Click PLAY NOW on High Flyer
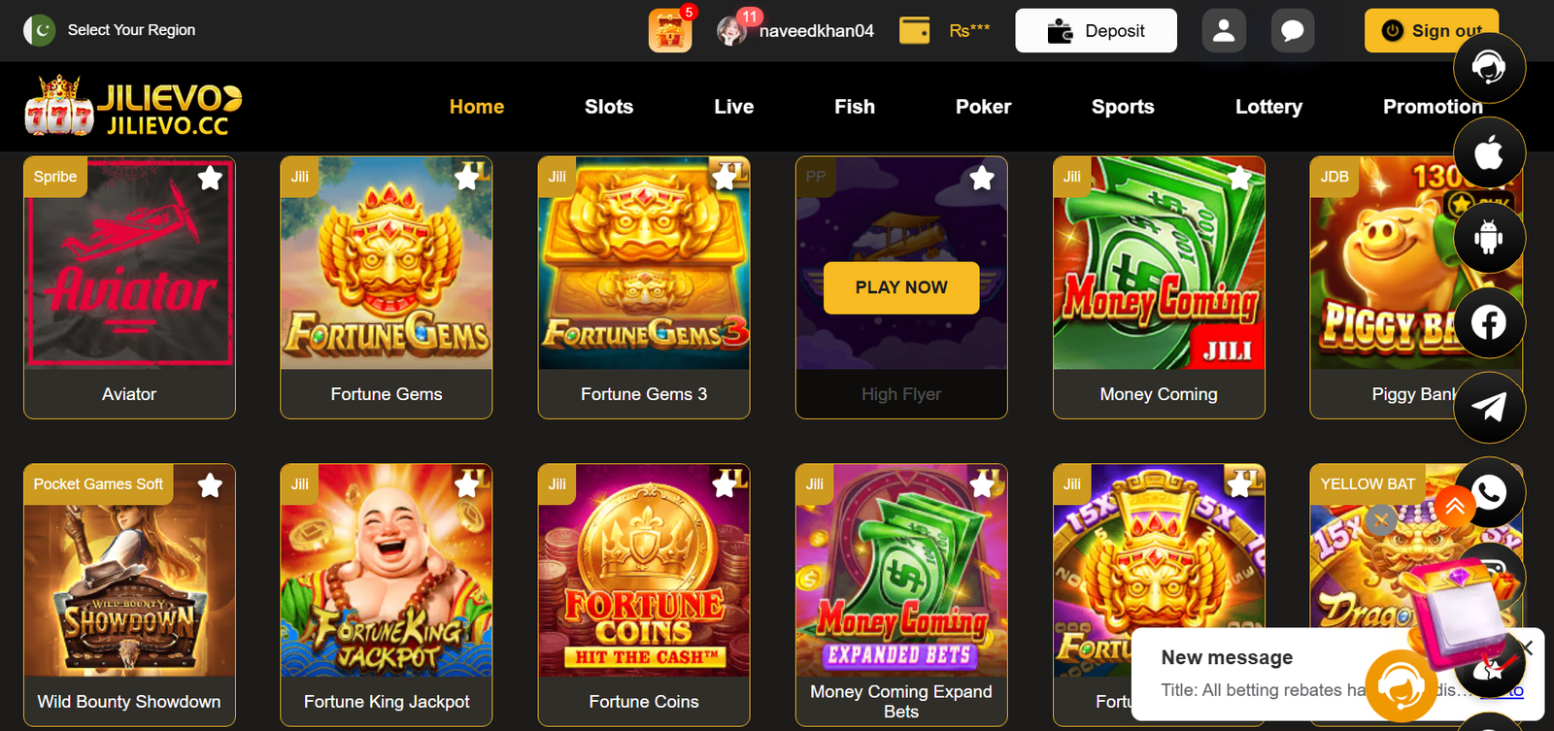This screenshot has width=1554, height=731. [901, 287]
